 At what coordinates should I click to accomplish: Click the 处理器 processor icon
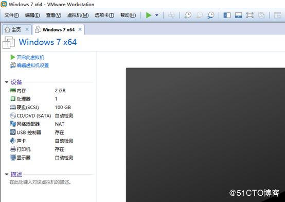(x=13, y=99)
